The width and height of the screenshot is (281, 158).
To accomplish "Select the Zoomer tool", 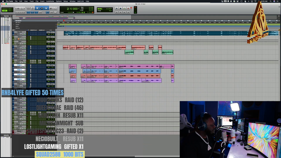I will pos(32,8).
